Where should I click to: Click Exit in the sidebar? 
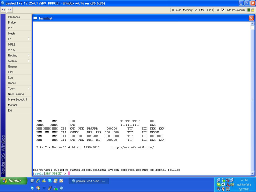(18, 110)
